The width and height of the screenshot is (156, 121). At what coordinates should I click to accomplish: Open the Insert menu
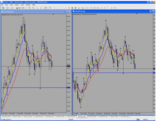11,5
